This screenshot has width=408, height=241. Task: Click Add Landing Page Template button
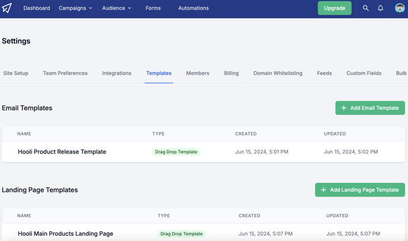point(360,190)
